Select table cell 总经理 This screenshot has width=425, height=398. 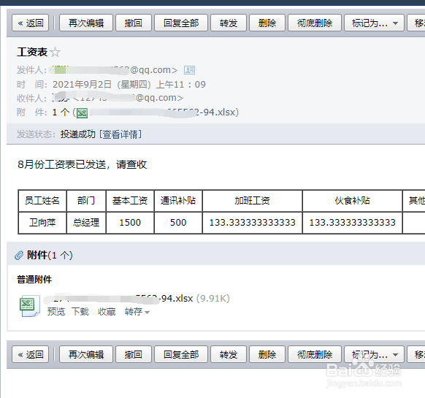pyautogui.click(x=86, y=223)
